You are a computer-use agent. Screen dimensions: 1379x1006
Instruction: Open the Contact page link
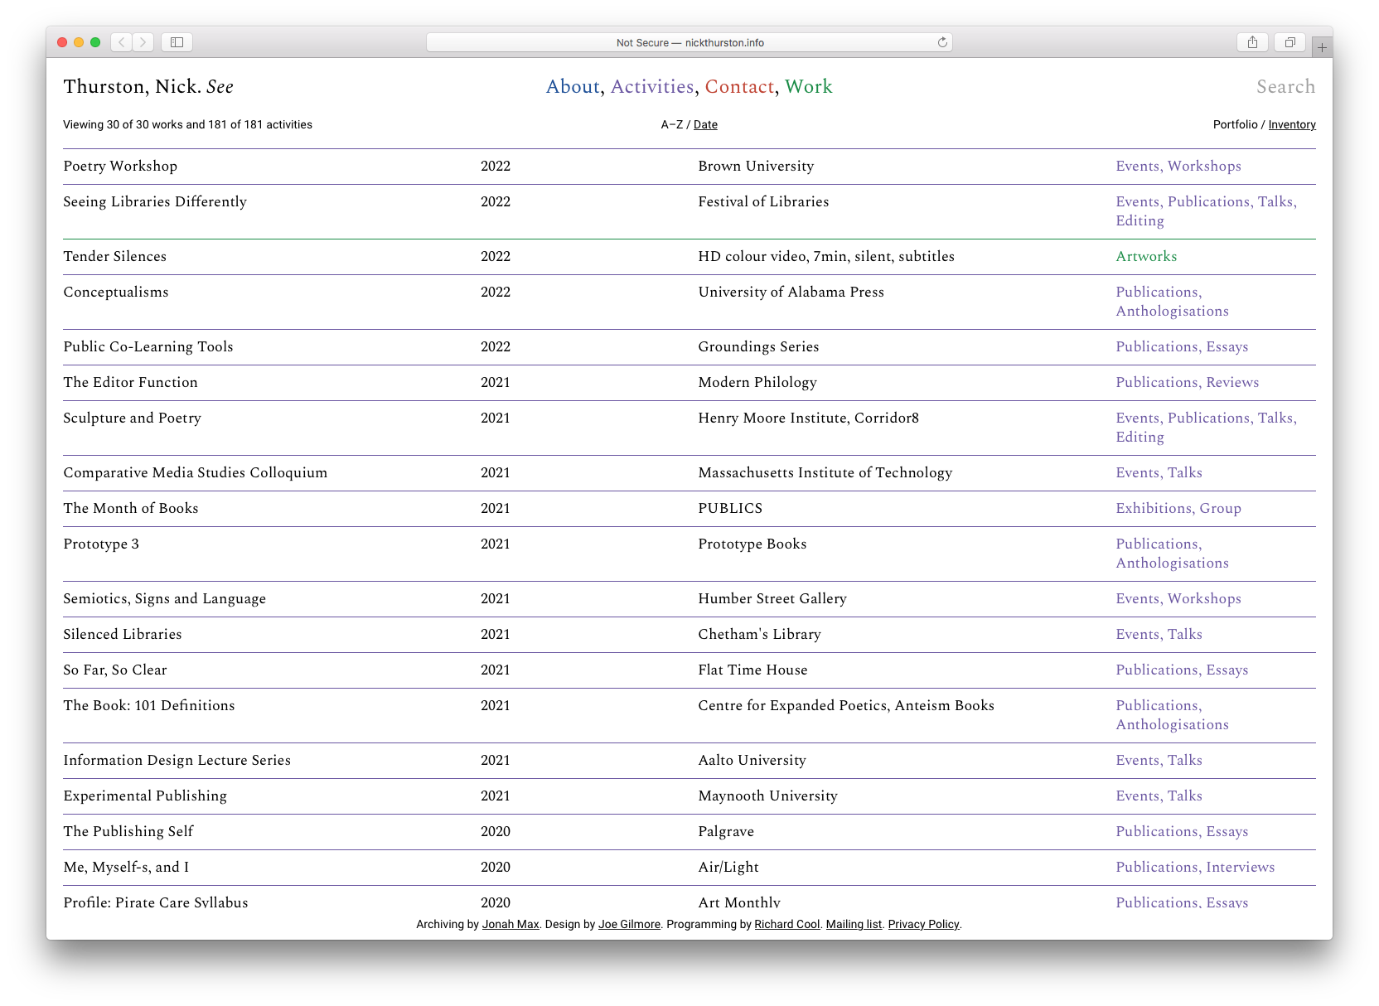[739, 87]
